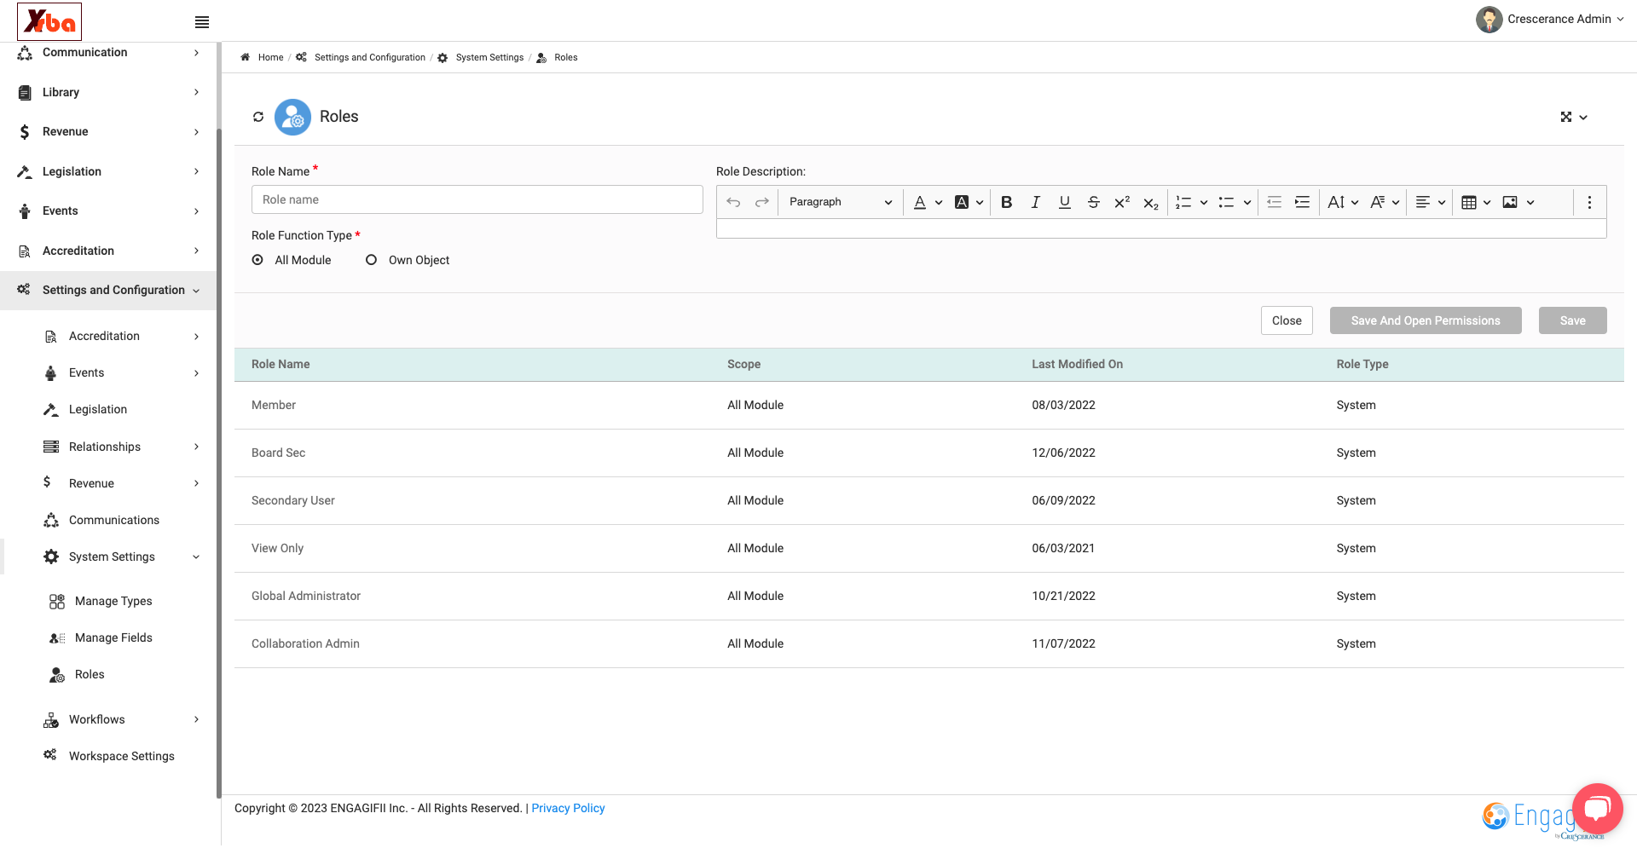1637x848 pixels.
Task: Redo edit in description editor
Action: 762,202
